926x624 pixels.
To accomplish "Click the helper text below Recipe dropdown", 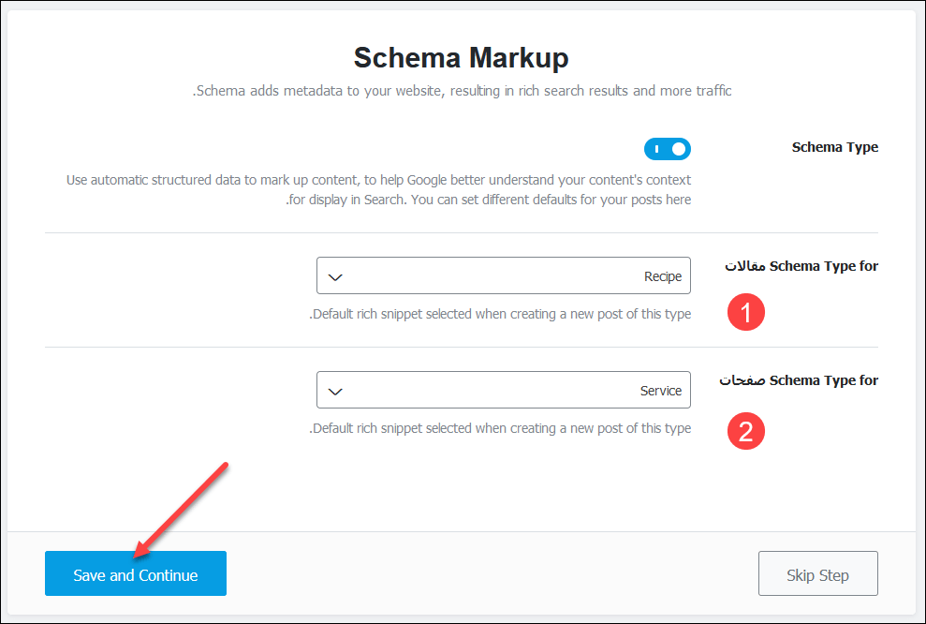I will 500,314.
